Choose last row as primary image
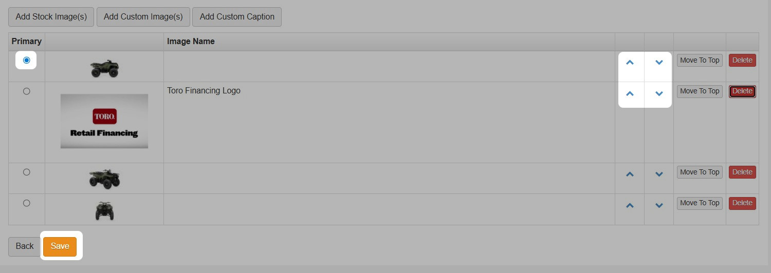Viewport: 771px width, 273px height. tap(27, 203)
